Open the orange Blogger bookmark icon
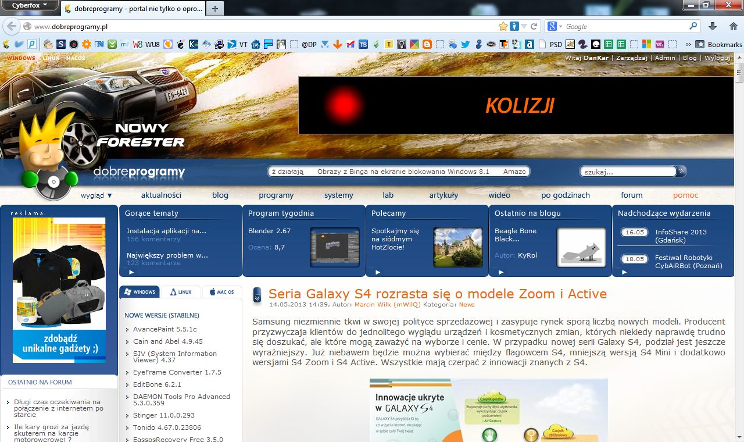This screenshot has width=744, height=442. tap(427, 44)
